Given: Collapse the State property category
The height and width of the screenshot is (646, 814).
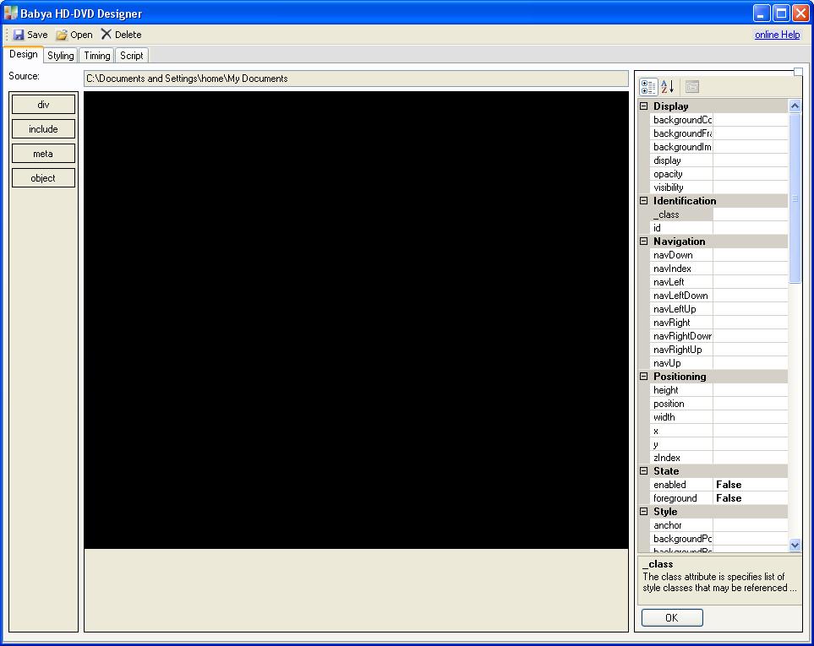Looking at the screenshot, I should pyautogui.click(x=644, y=471).
